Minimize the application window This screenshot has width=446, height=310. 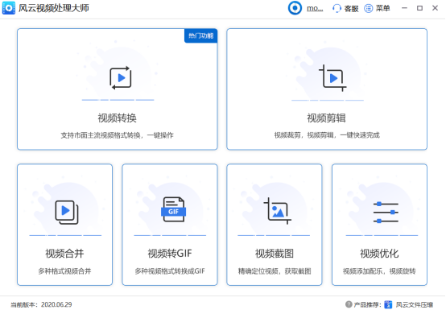(404, 8)
